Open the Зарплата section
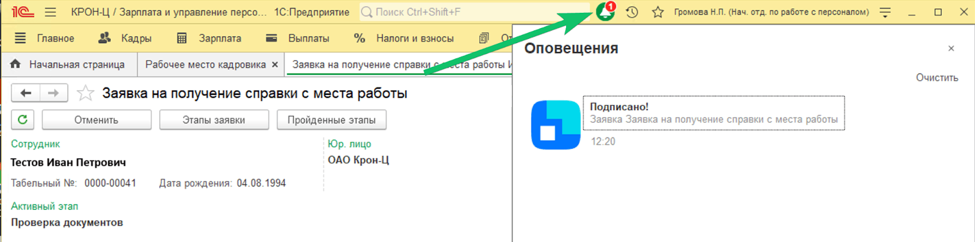The width and height of the screenshot is (975, 242). click(x=220, y=38)
